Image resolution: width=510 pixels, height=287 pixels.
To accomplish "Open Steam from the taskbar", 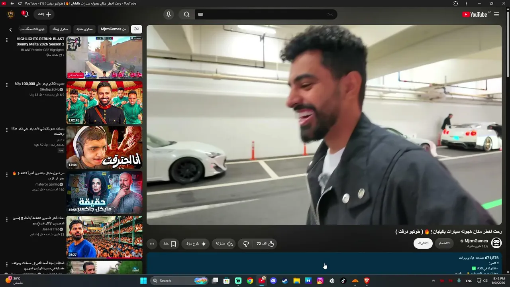I will click(285, 281).
